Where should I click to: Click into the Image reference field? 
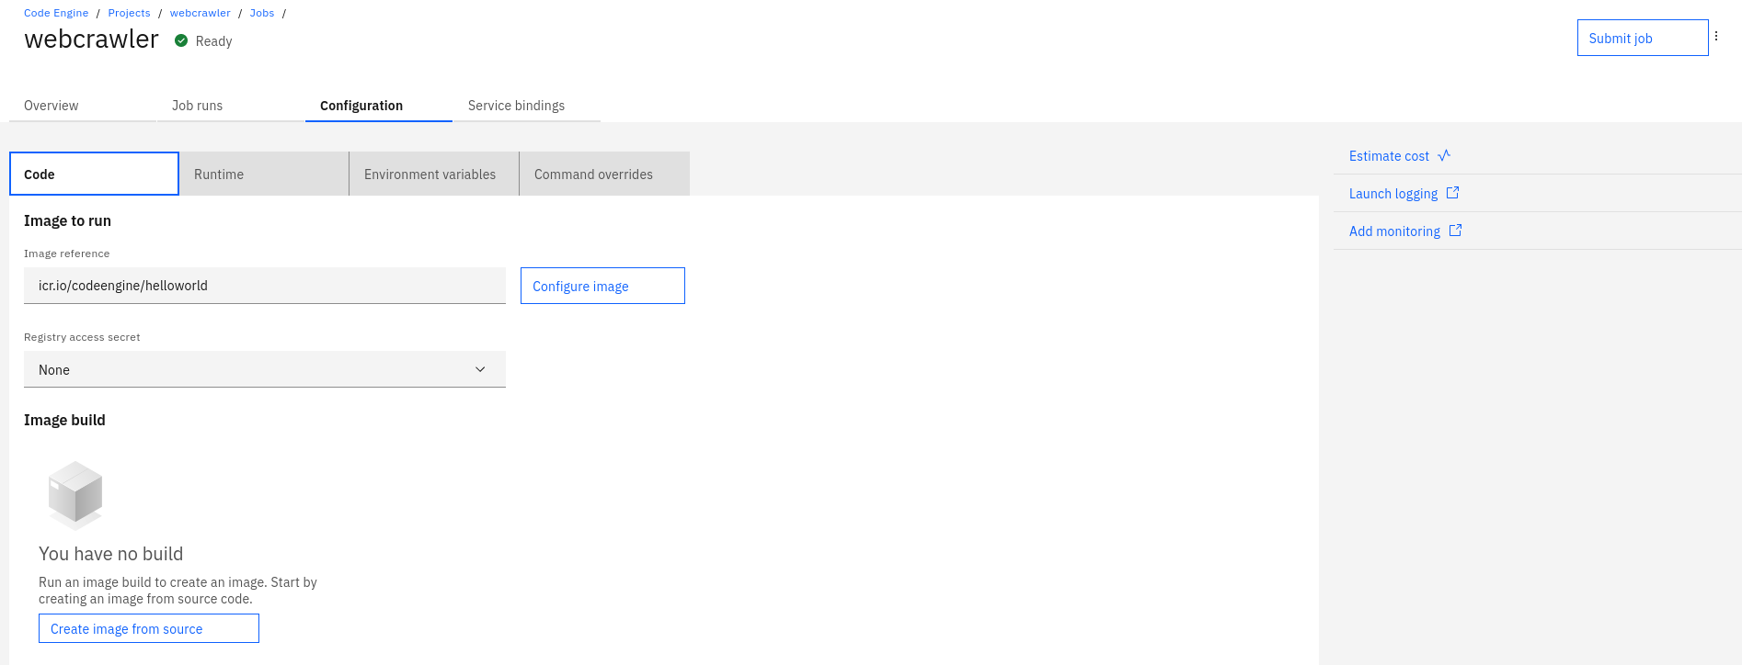264,286
